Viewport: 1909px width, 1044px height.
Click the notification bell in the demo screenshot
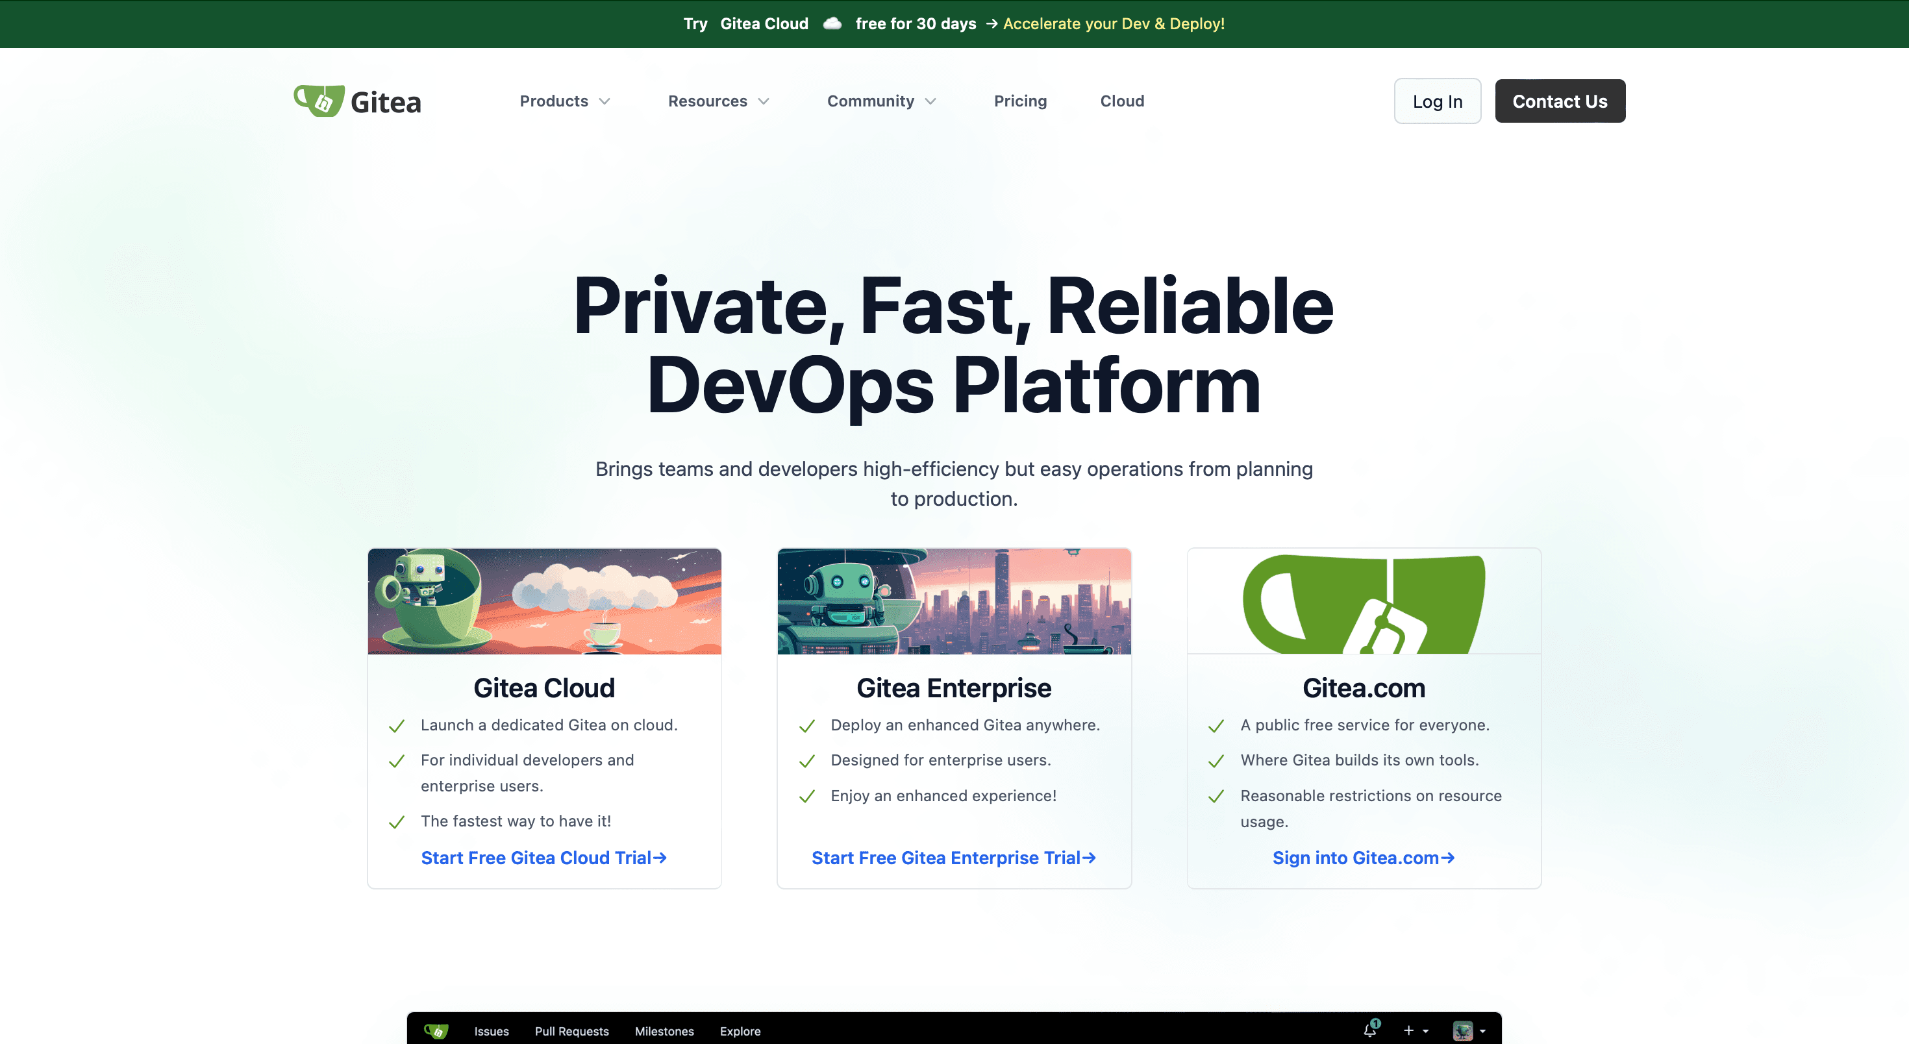[1370, 1030]
